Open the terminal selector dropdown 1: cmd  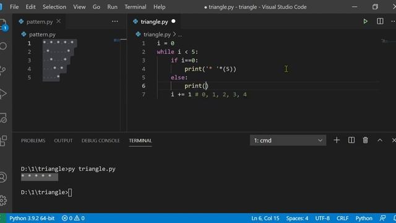click(288, 141)
